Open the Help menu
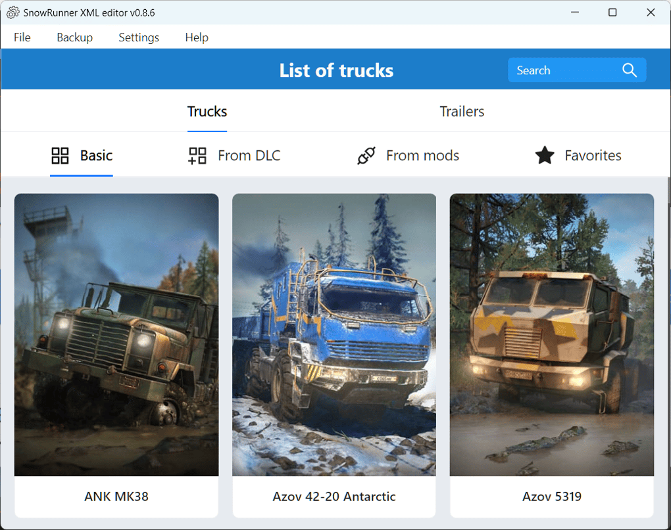671x530 pixels. point(197,37)
